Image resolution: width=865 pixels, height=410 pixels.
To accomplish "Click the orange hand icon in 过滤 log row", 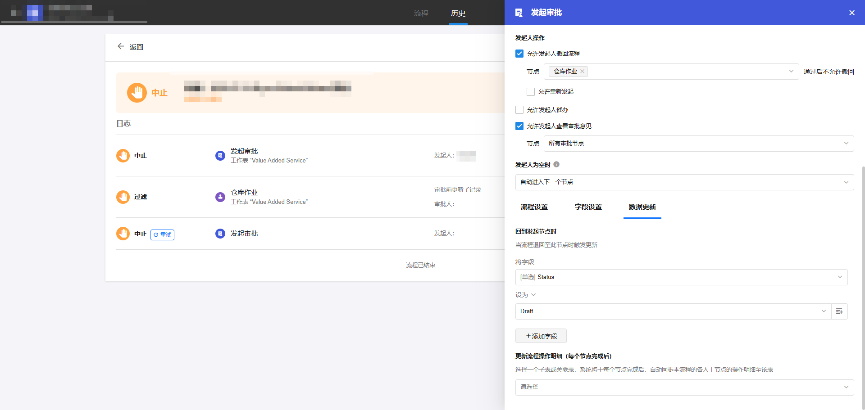I will (123, 197).
